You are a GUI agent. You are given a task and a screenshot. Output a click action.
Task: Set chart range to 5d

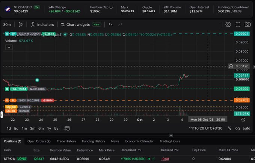click(x=16, y=128)
